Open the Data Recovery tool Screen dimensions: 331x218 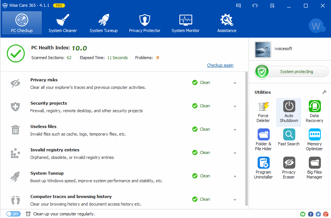coord(314,112)
